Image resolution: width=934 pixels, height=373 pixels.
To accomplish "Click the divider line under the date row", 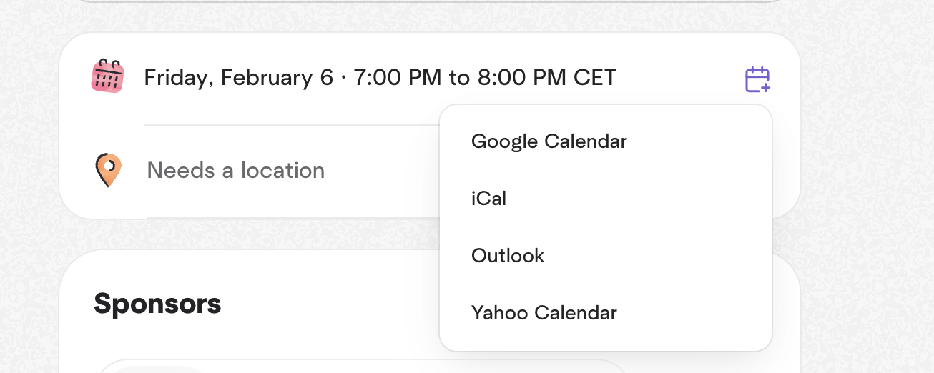I will point(286,125).
